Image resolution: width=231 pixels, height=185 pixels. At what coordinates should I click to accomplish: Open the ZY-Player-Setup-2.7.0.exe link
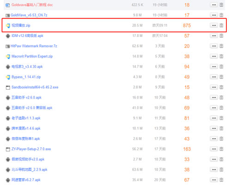[31, 149]
